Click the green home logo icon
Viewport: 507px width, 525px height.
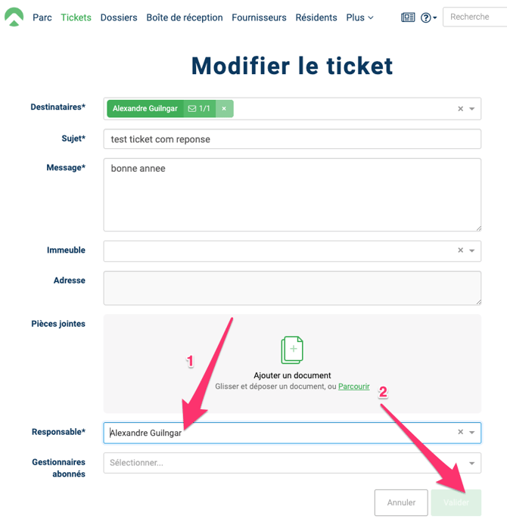(14, 17)
